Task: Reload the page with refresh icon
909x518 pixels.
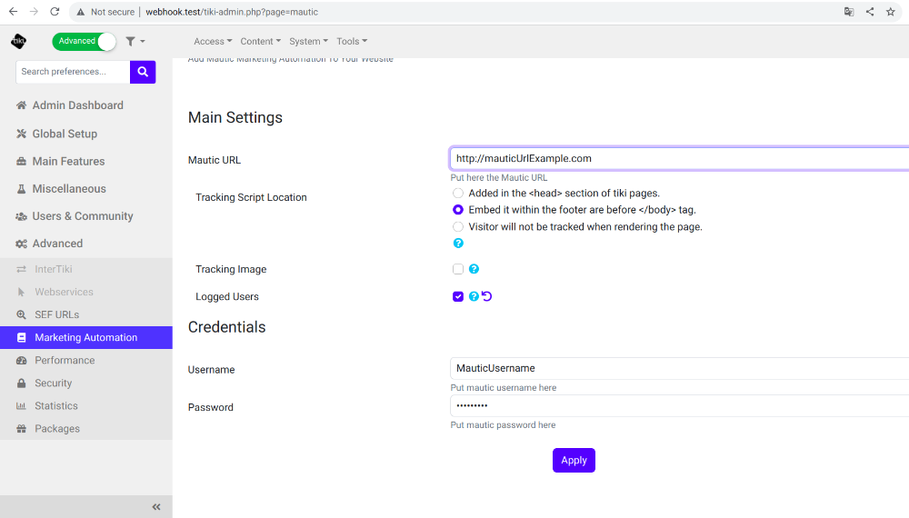Action: tap(55, 12)
